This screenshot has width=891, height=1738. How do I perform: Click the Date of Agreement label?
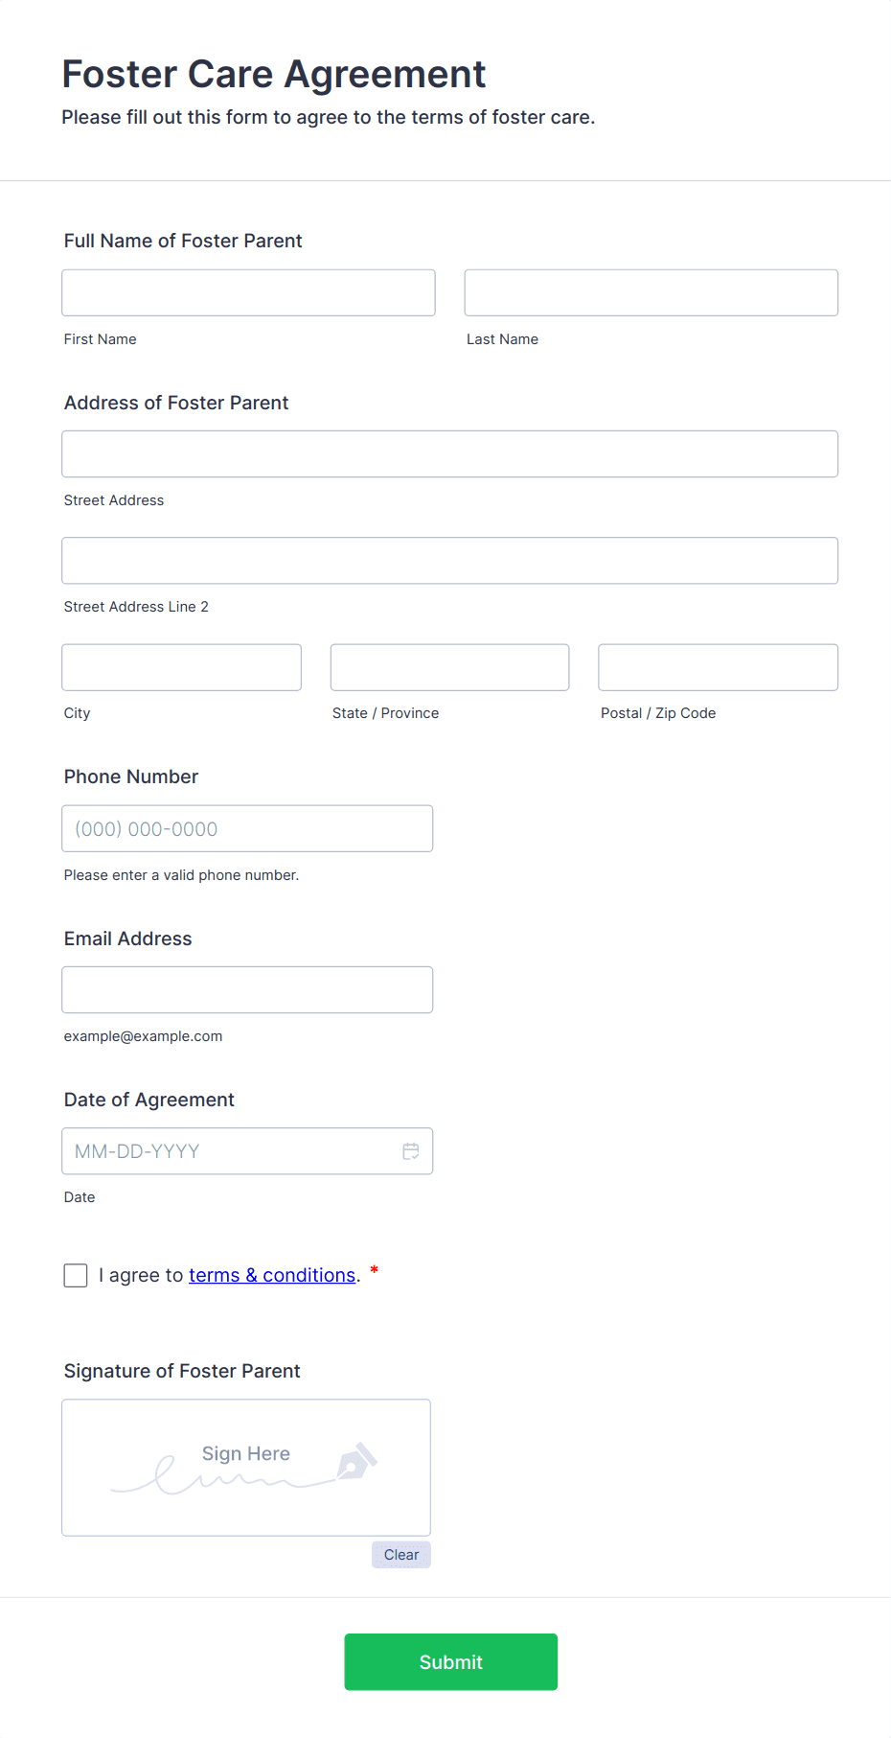(x=149, y=1100)
